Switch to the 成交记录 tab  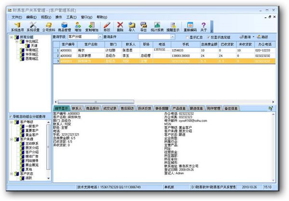click(x=110, y=108)
